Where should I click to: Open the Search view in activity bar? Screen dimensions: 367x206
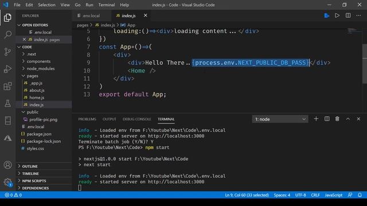point(7,34)
